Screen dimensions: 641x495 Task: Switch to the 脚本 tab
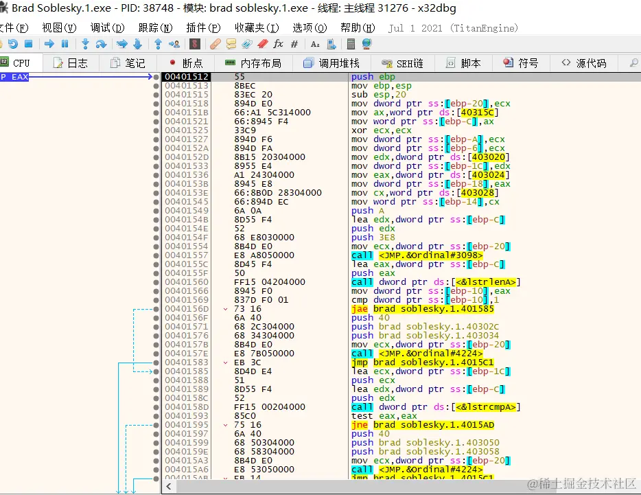tap(463, 63)
